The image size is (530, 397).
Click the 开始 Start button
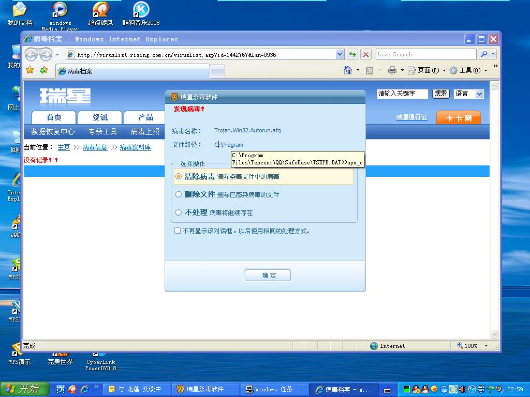(25, 389)
